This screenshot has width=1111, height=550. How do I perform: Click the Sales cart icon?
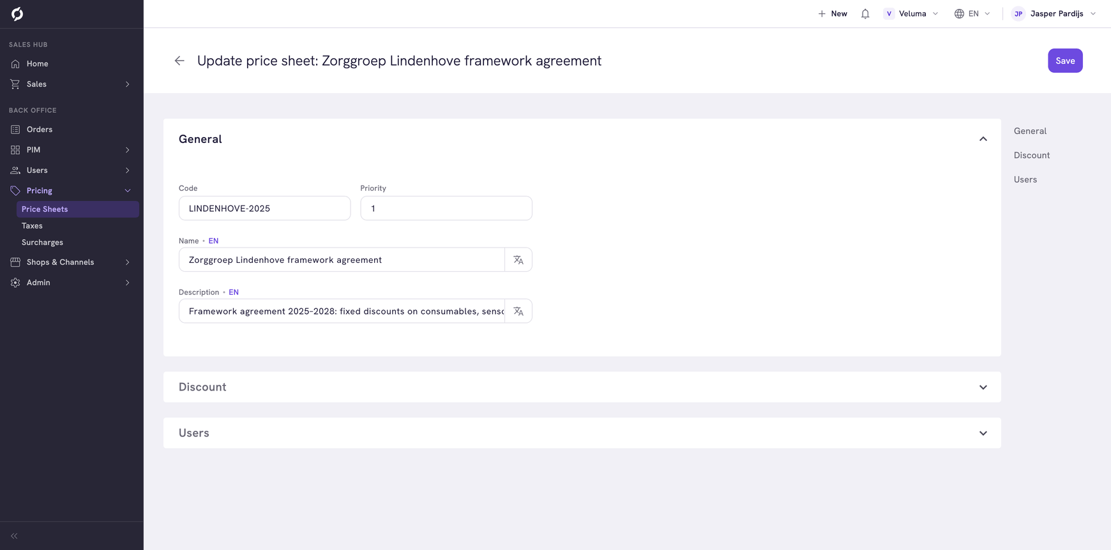15,84
